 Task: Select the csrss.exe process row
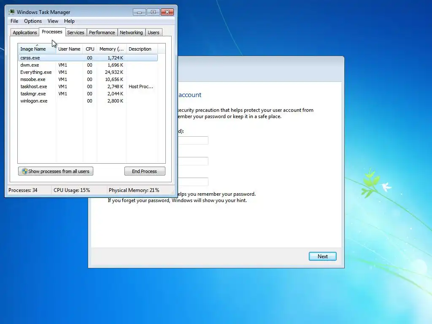(x=88, y=58)
